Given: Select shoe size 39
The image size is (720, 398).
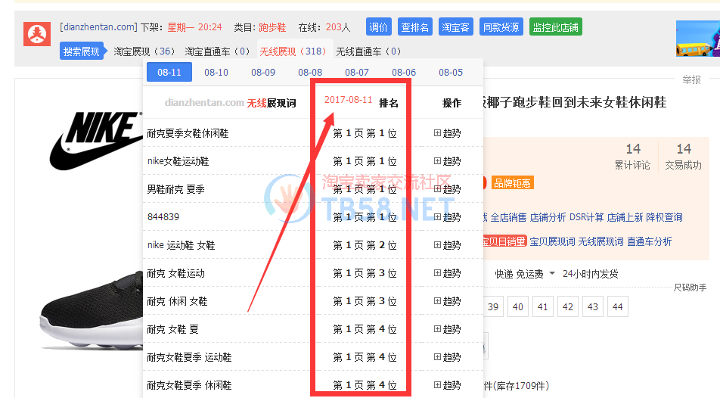Looking at the screenshot, I should tap(493, 306).
